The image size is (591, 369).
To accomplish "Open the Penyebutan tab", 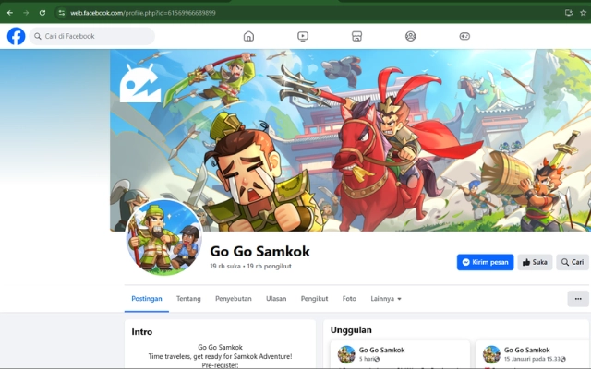I will 234,299.
